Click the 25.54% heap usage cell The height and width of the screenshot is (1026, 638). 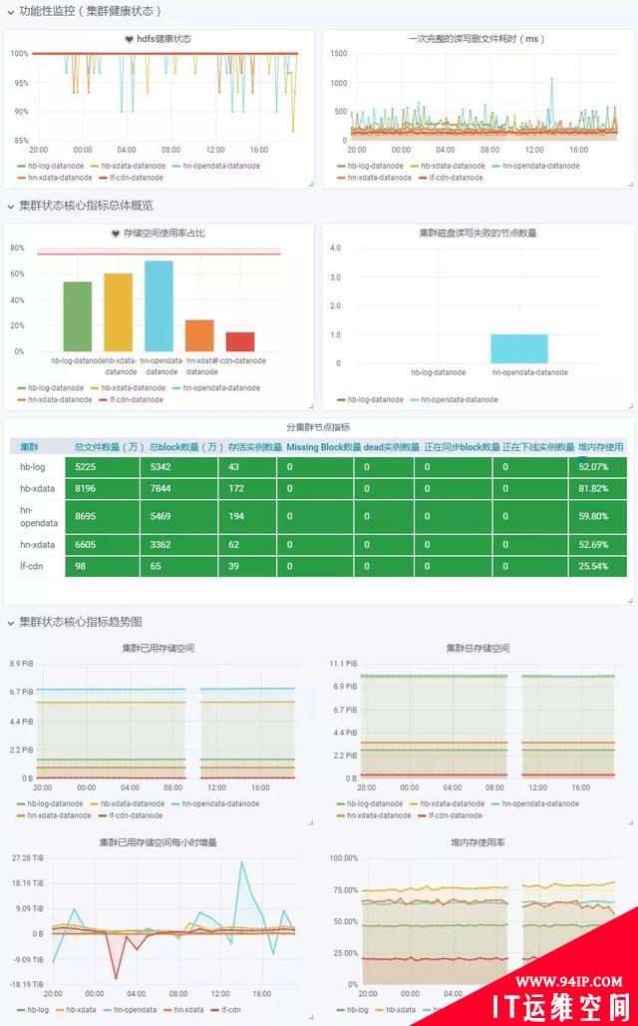(x=597, y=566)
